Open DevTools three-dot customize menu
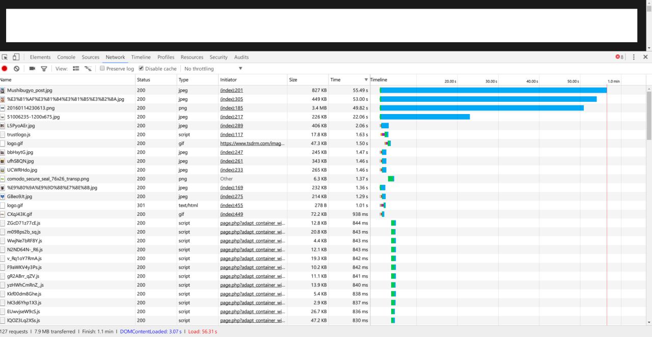This screenshot has width=652, height=337. pos(634,57)
